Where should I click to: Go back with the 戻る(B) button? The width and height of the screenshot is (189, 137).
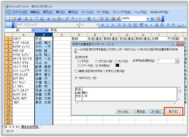pos(140,112)
